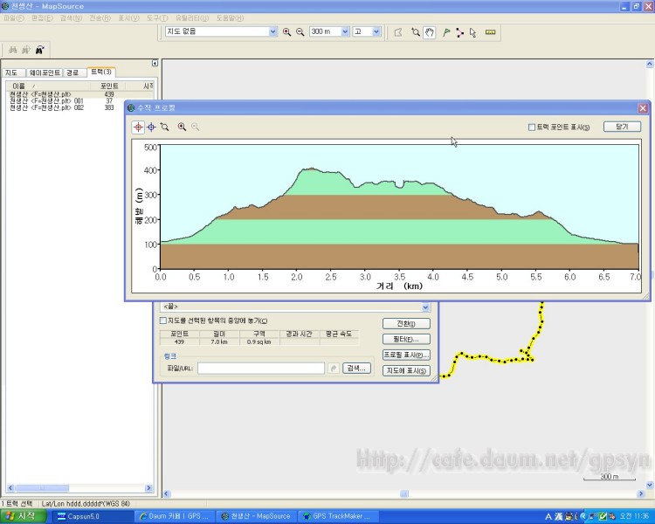Click the 닫기 button in profile window
The width and height of the screenshot is (655, 524).
click(622, 127)
